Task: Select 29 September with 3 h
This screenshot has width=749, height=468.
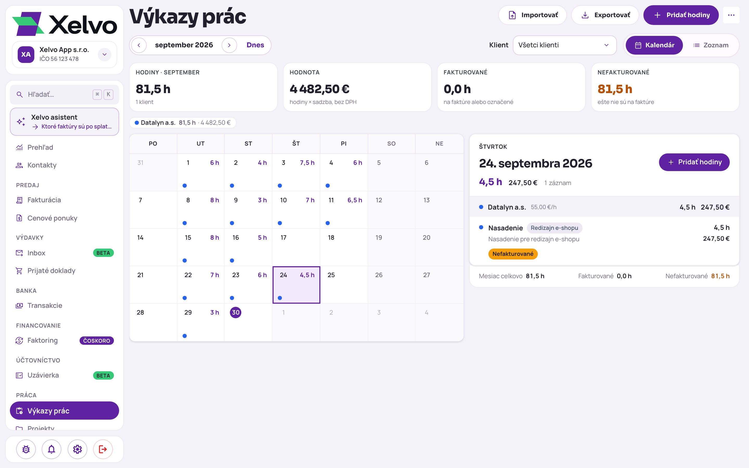Action: [x=201, y=322]
